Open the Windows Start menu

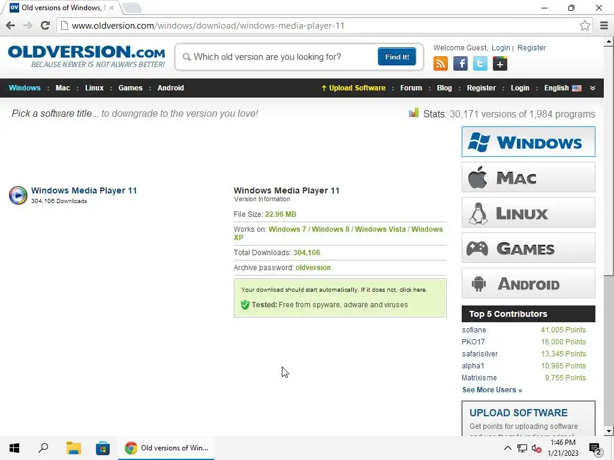(14, 448)
